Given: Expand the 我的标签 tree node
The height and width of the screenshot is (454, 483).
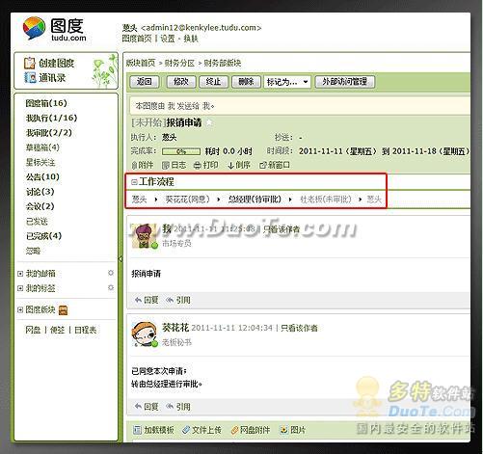Looking at the screenshot, I should pyautogui.click(x=20, y=288).
